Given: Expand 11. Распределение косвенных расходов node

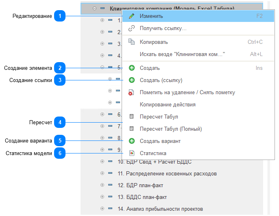Looking at the screenshot, I should point(102,173).
